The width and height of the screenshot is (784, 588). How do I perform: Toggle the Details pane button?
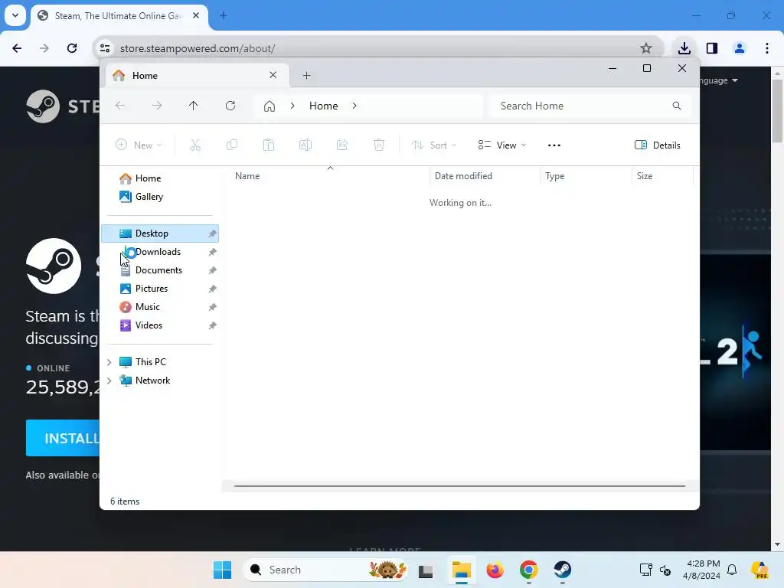(657, 145)
